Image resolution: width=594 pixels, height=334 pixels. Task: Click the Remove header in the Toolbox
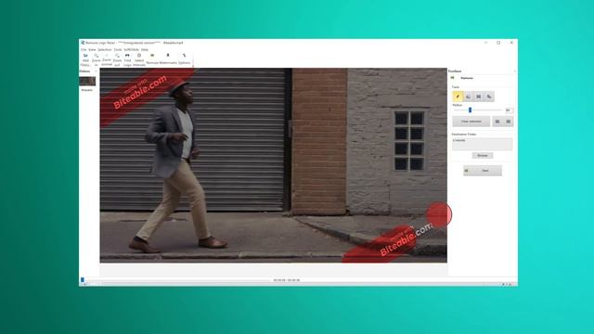(467, 78)
